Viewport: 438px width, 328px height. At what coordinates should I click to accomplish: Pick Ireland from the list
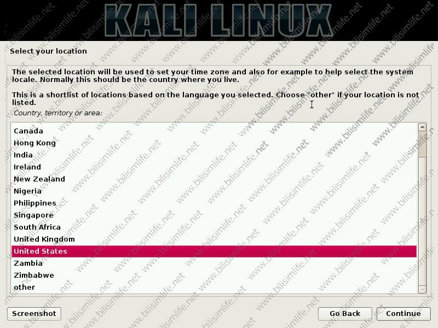(x=214, y=167)
